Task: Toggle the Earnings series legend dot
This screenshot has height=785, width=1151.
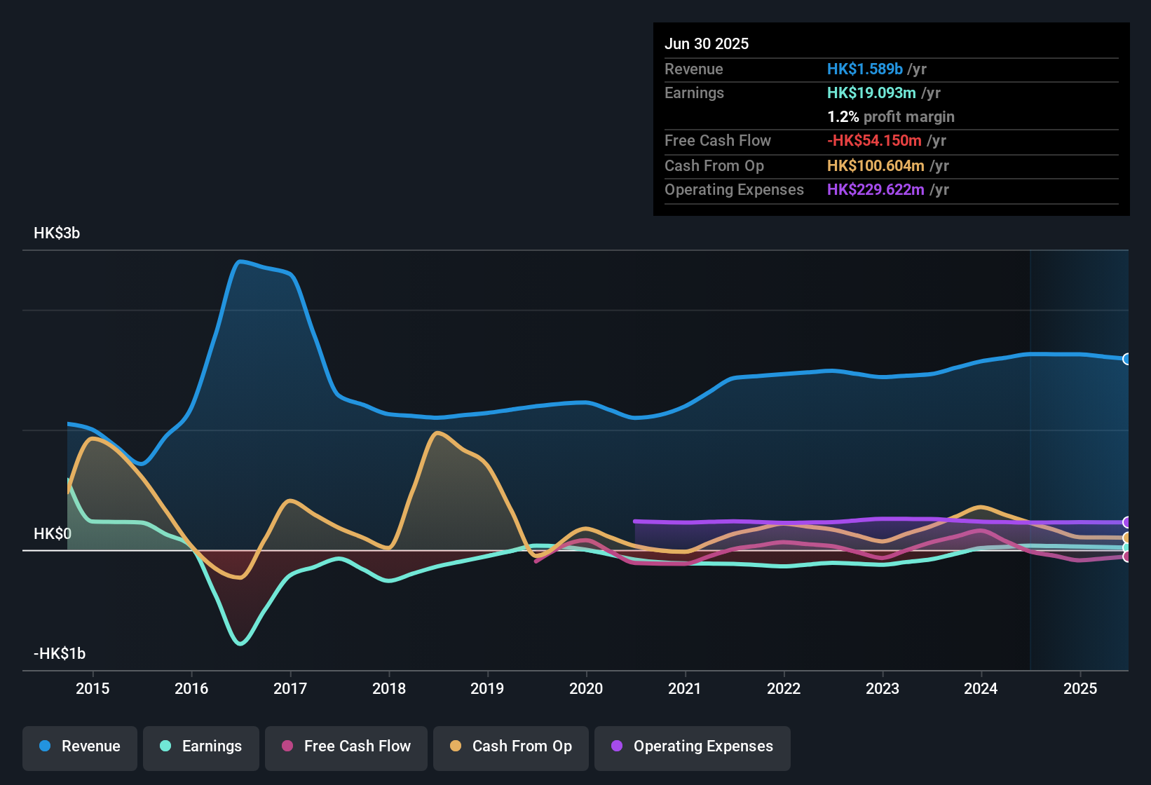Action: 165,746
